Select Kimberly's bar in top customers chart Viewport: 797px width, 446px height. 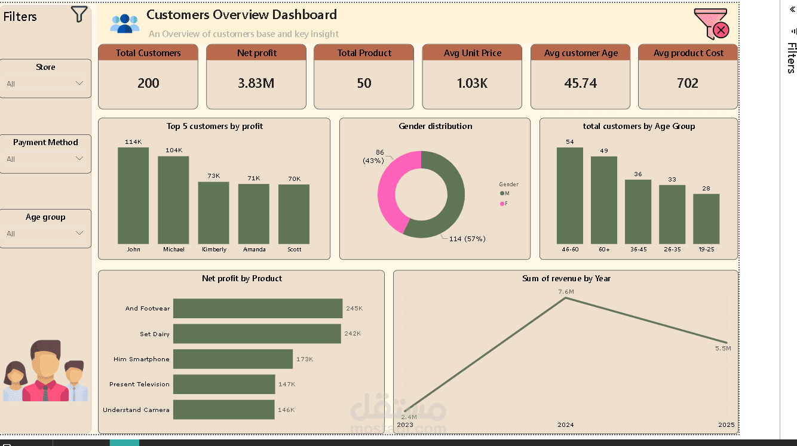pos(213,213)
